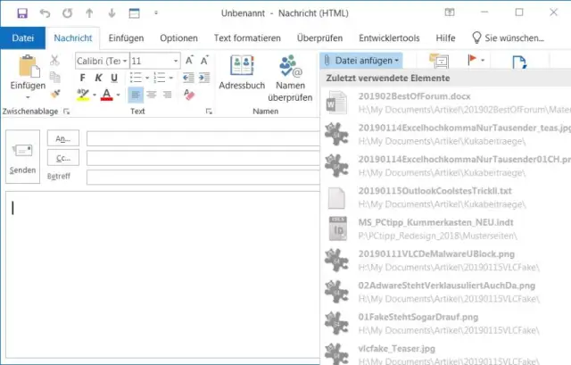Select the Format Painter brush icon

point(55,94)
